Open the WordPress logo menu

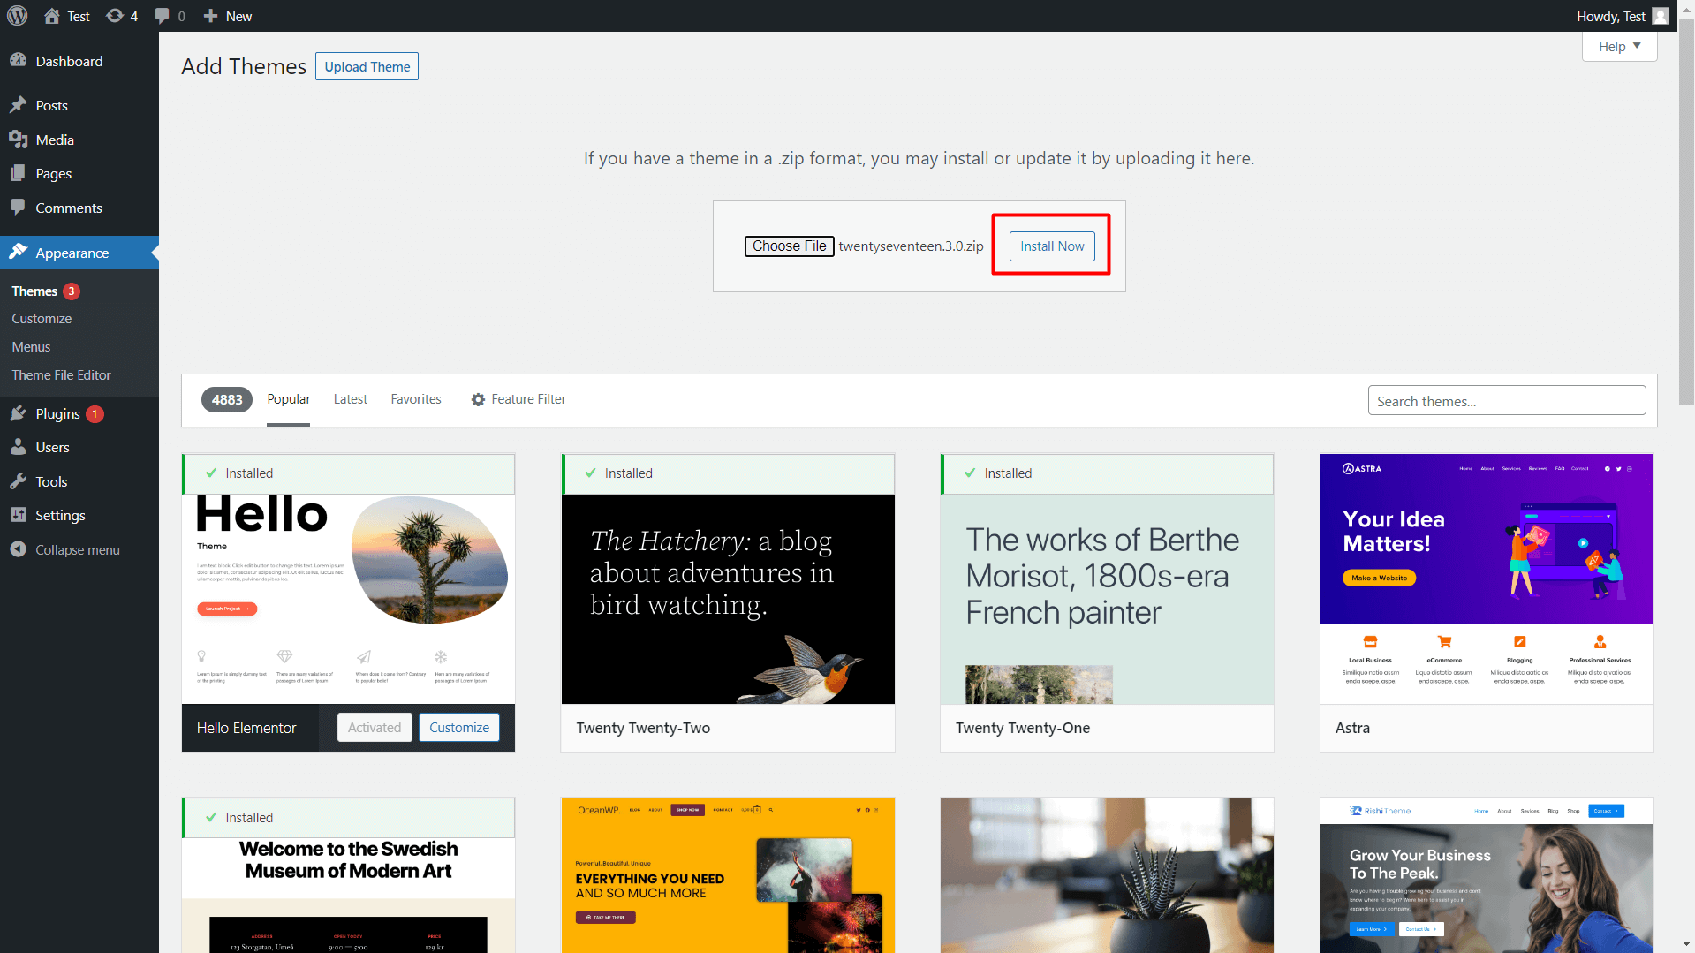tap(18, 16)
